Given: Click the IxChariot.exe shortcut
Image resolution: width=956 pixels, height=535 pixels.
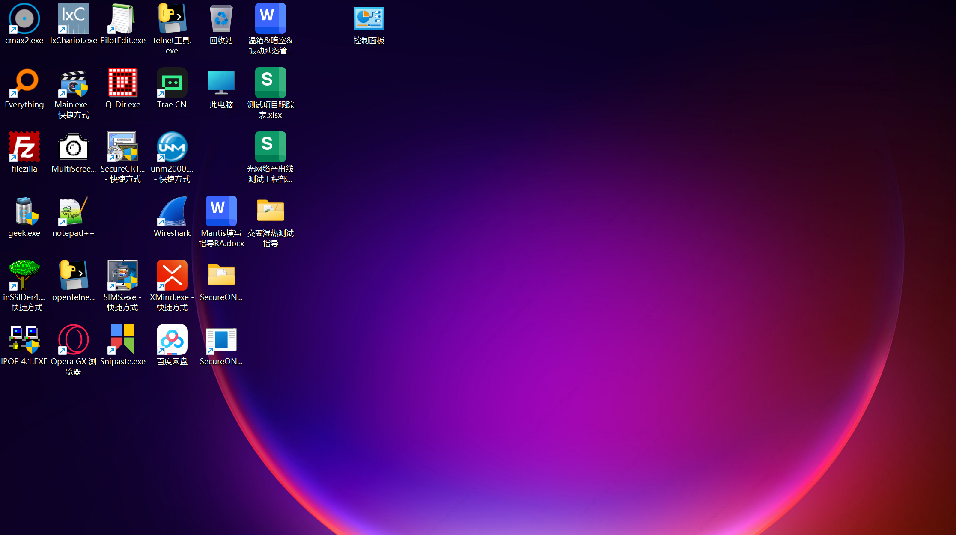Looking at the screenshot, I should point(74,24).
